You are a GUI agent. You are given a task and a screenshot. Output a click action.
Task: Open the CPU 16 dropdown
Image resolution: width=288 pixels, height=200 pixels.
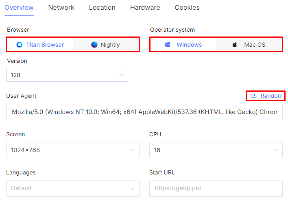tap(216, 150)
